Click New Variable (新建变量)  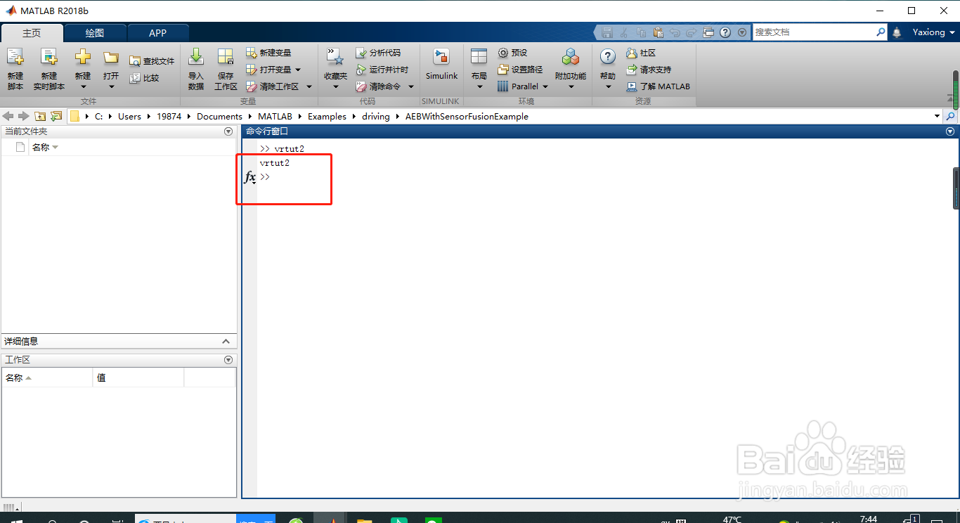click(x=268, y=53)
